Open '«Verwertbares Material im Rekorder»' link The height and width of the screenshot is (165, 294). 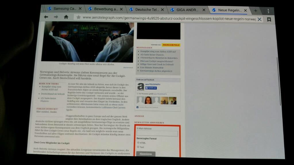pyautogui.click(x=159, y=58)
